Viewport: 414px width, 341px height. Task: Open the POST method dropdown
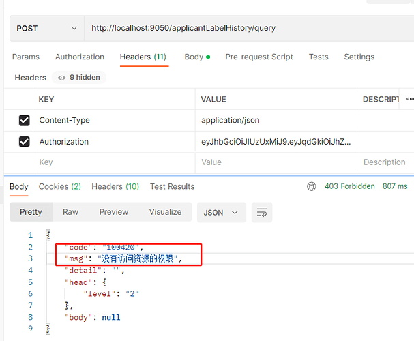[x=47, y=29]
